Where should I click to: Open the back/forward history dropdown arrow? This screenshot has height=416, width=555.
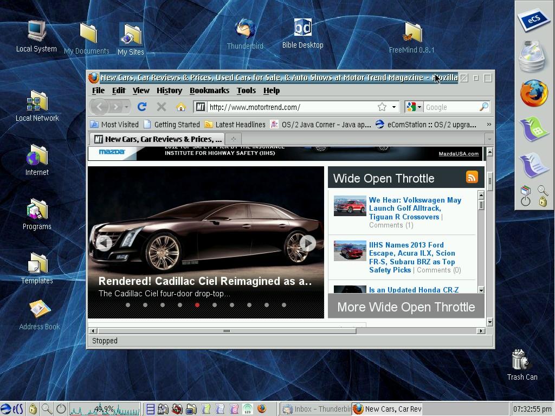(126, 107)
